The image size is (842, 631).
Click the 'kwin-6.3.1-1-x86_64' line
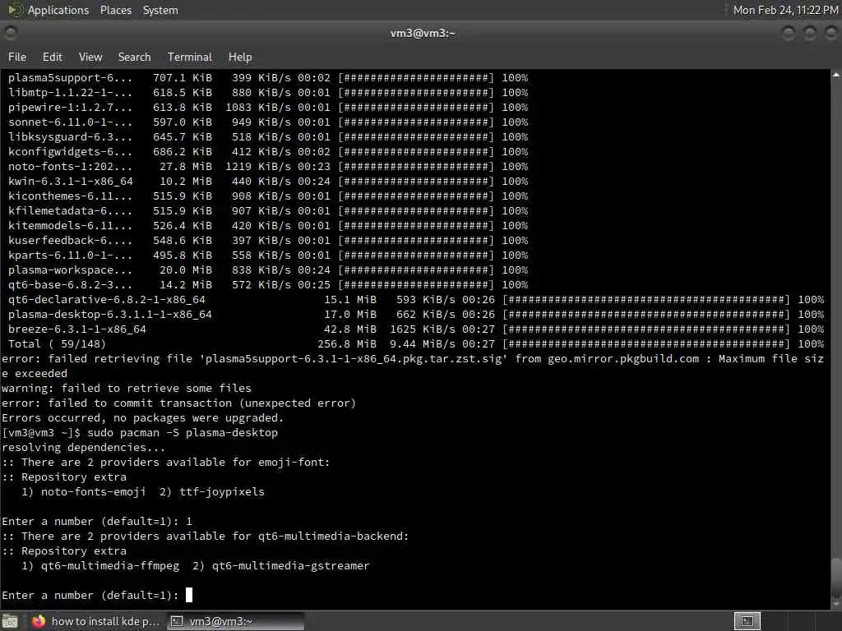[x=268, y=182]
